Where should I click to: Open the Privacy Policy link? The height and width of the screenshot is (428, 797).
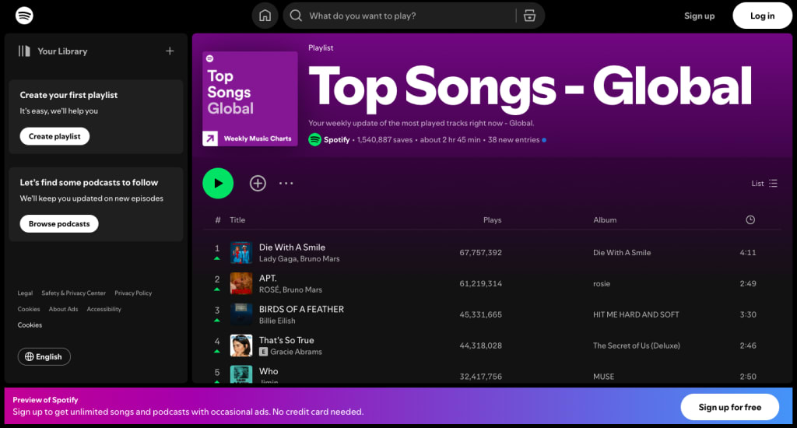[133, 293]
